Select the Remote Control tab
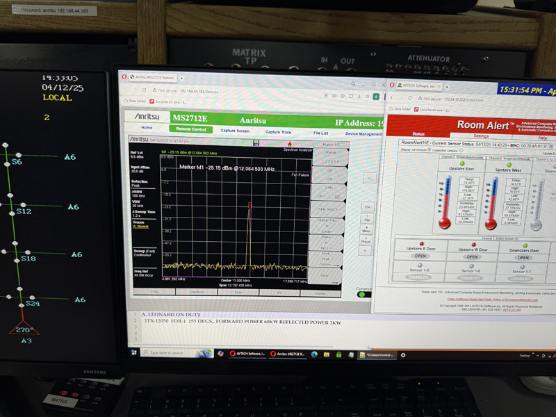Image resolution: width=556 pixels, height=417 pixels. click(x=190, y=129)
